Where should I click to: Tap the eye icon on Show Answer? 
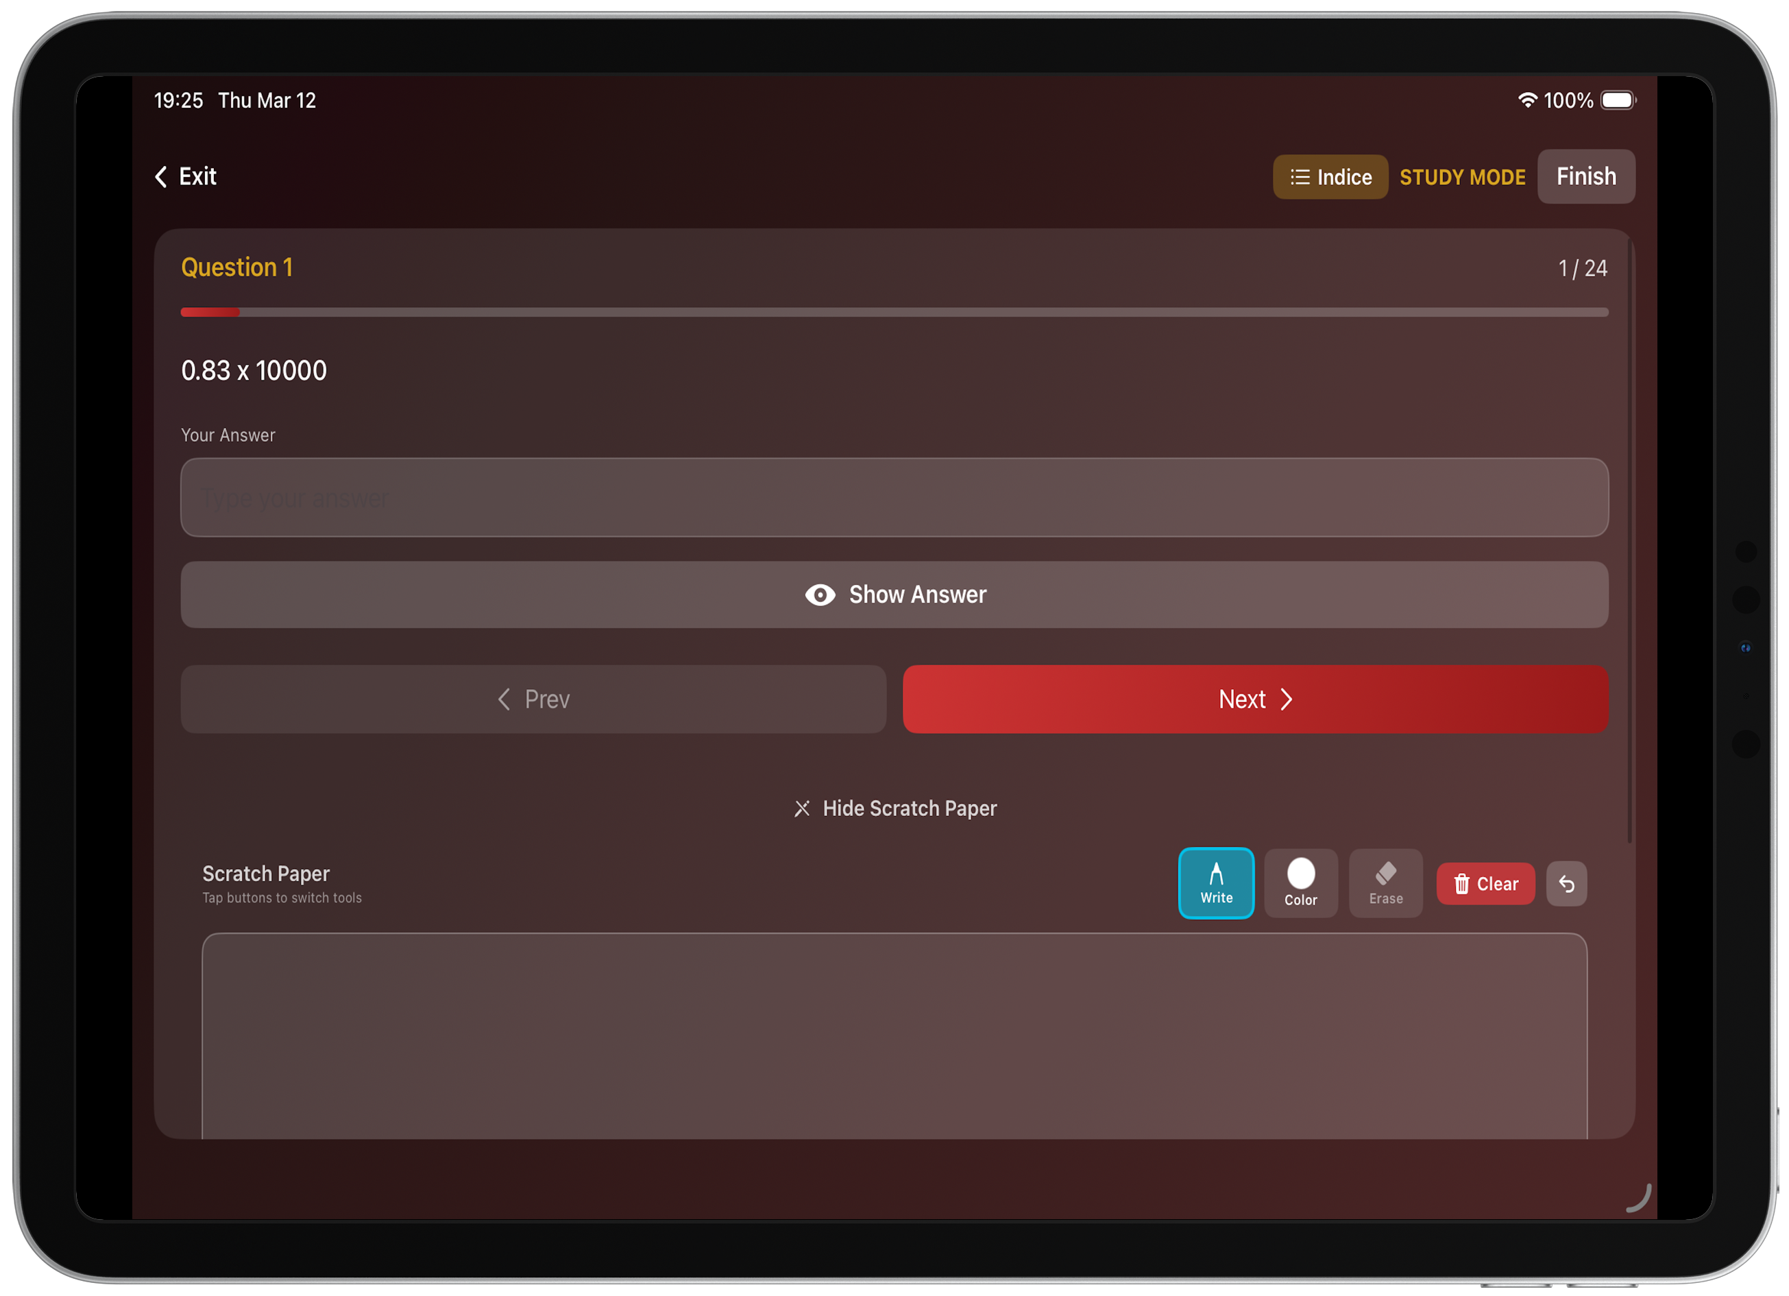pos(820,595)
